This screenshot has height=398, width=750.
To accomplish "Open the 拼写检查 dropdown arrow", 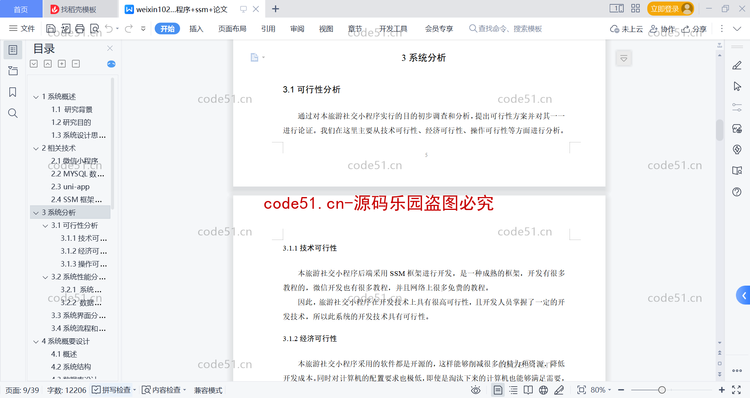I will coord(134,390).
